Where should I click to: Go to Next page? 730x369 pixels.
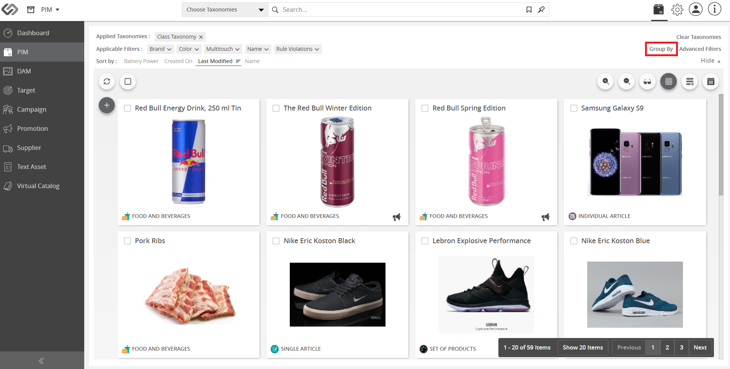[x=700, y=348]
